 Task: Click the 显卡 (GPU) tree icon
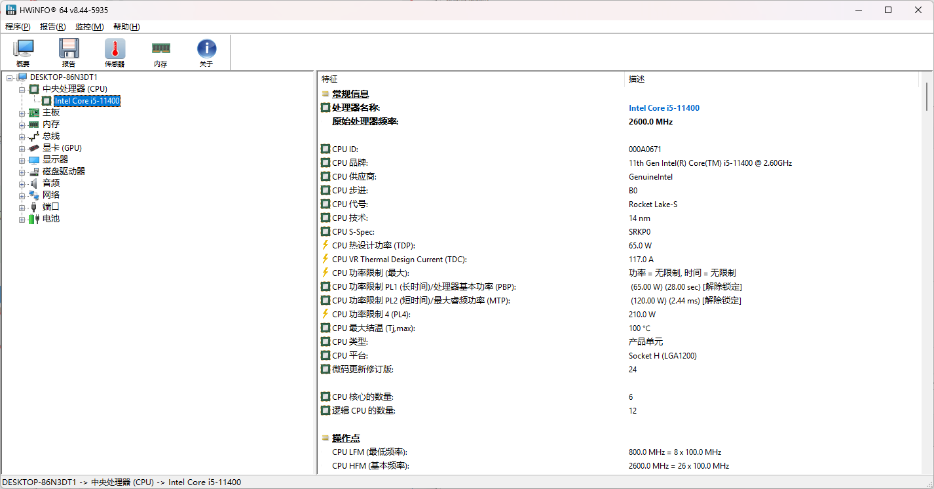pyautogui.click(x=33, y=147)
